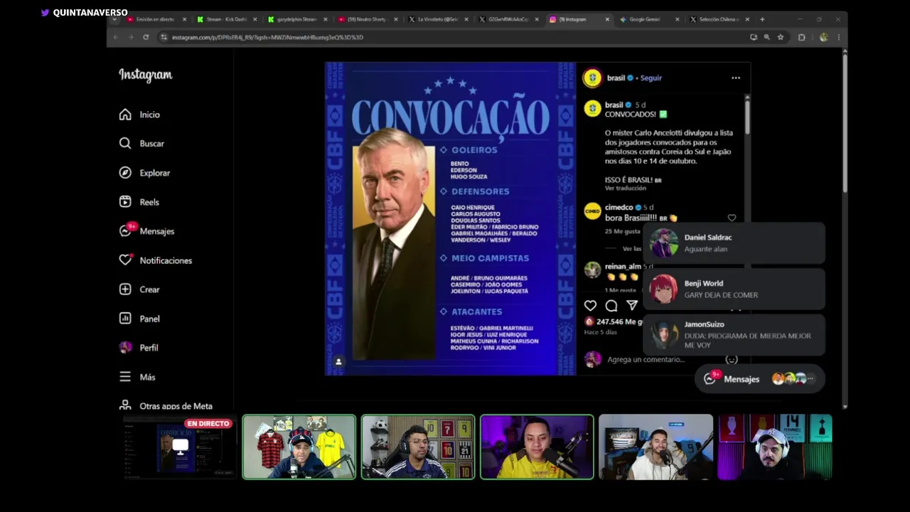Switch to the Selección Chilena X tab
The height and width of the screenshot is (512, 910).
tap(719, 19)
